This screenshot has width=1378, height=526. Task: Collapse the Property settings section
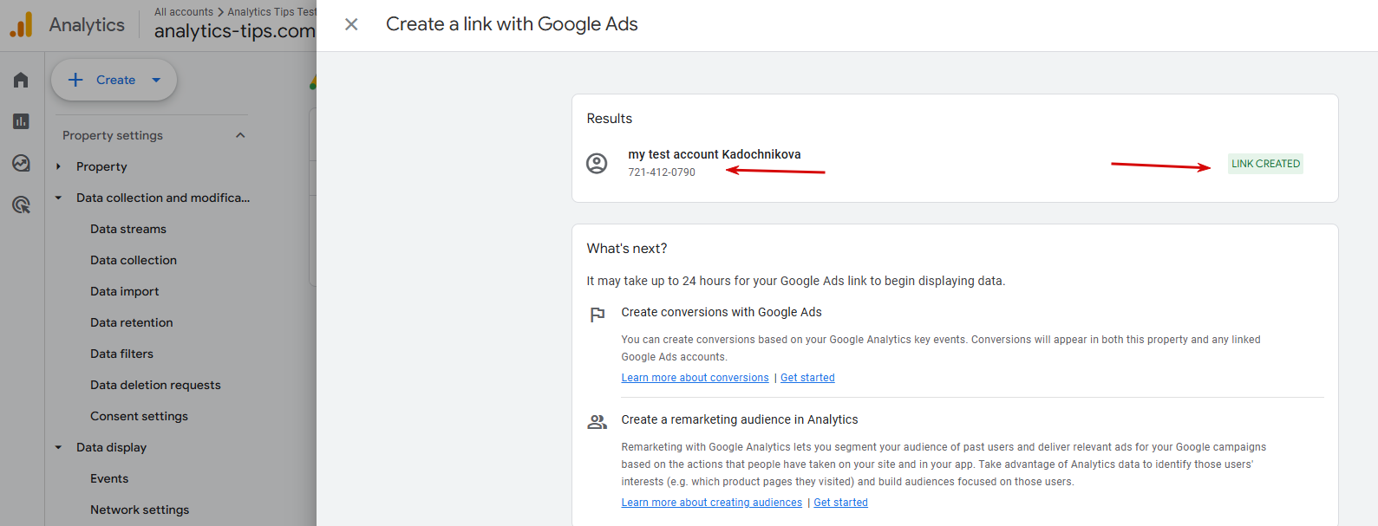[240, 135]
